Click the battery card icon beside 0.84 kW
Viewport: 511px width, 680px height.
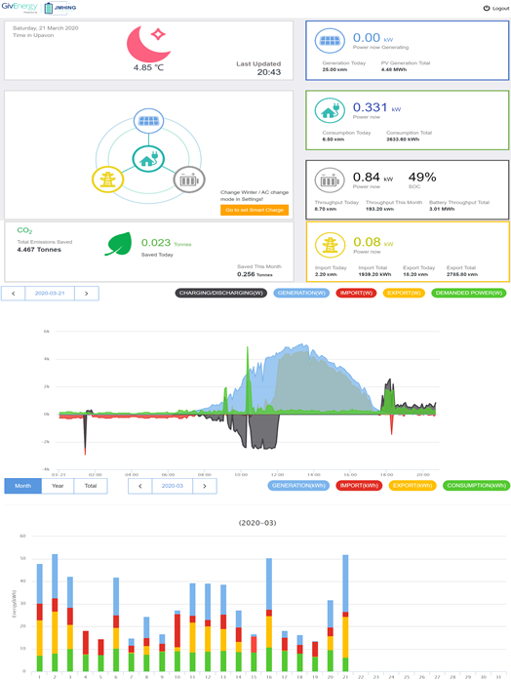coord(330,180)
